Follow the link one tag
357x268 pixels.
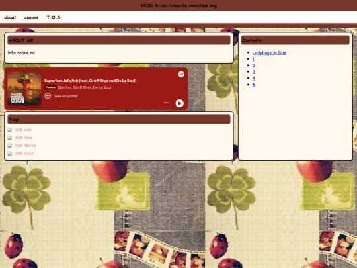[x=23, y=130]
